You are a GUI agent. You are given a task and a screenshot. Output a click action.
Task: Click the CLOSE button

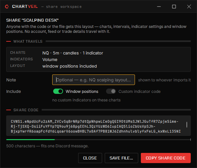click(90, 158)
